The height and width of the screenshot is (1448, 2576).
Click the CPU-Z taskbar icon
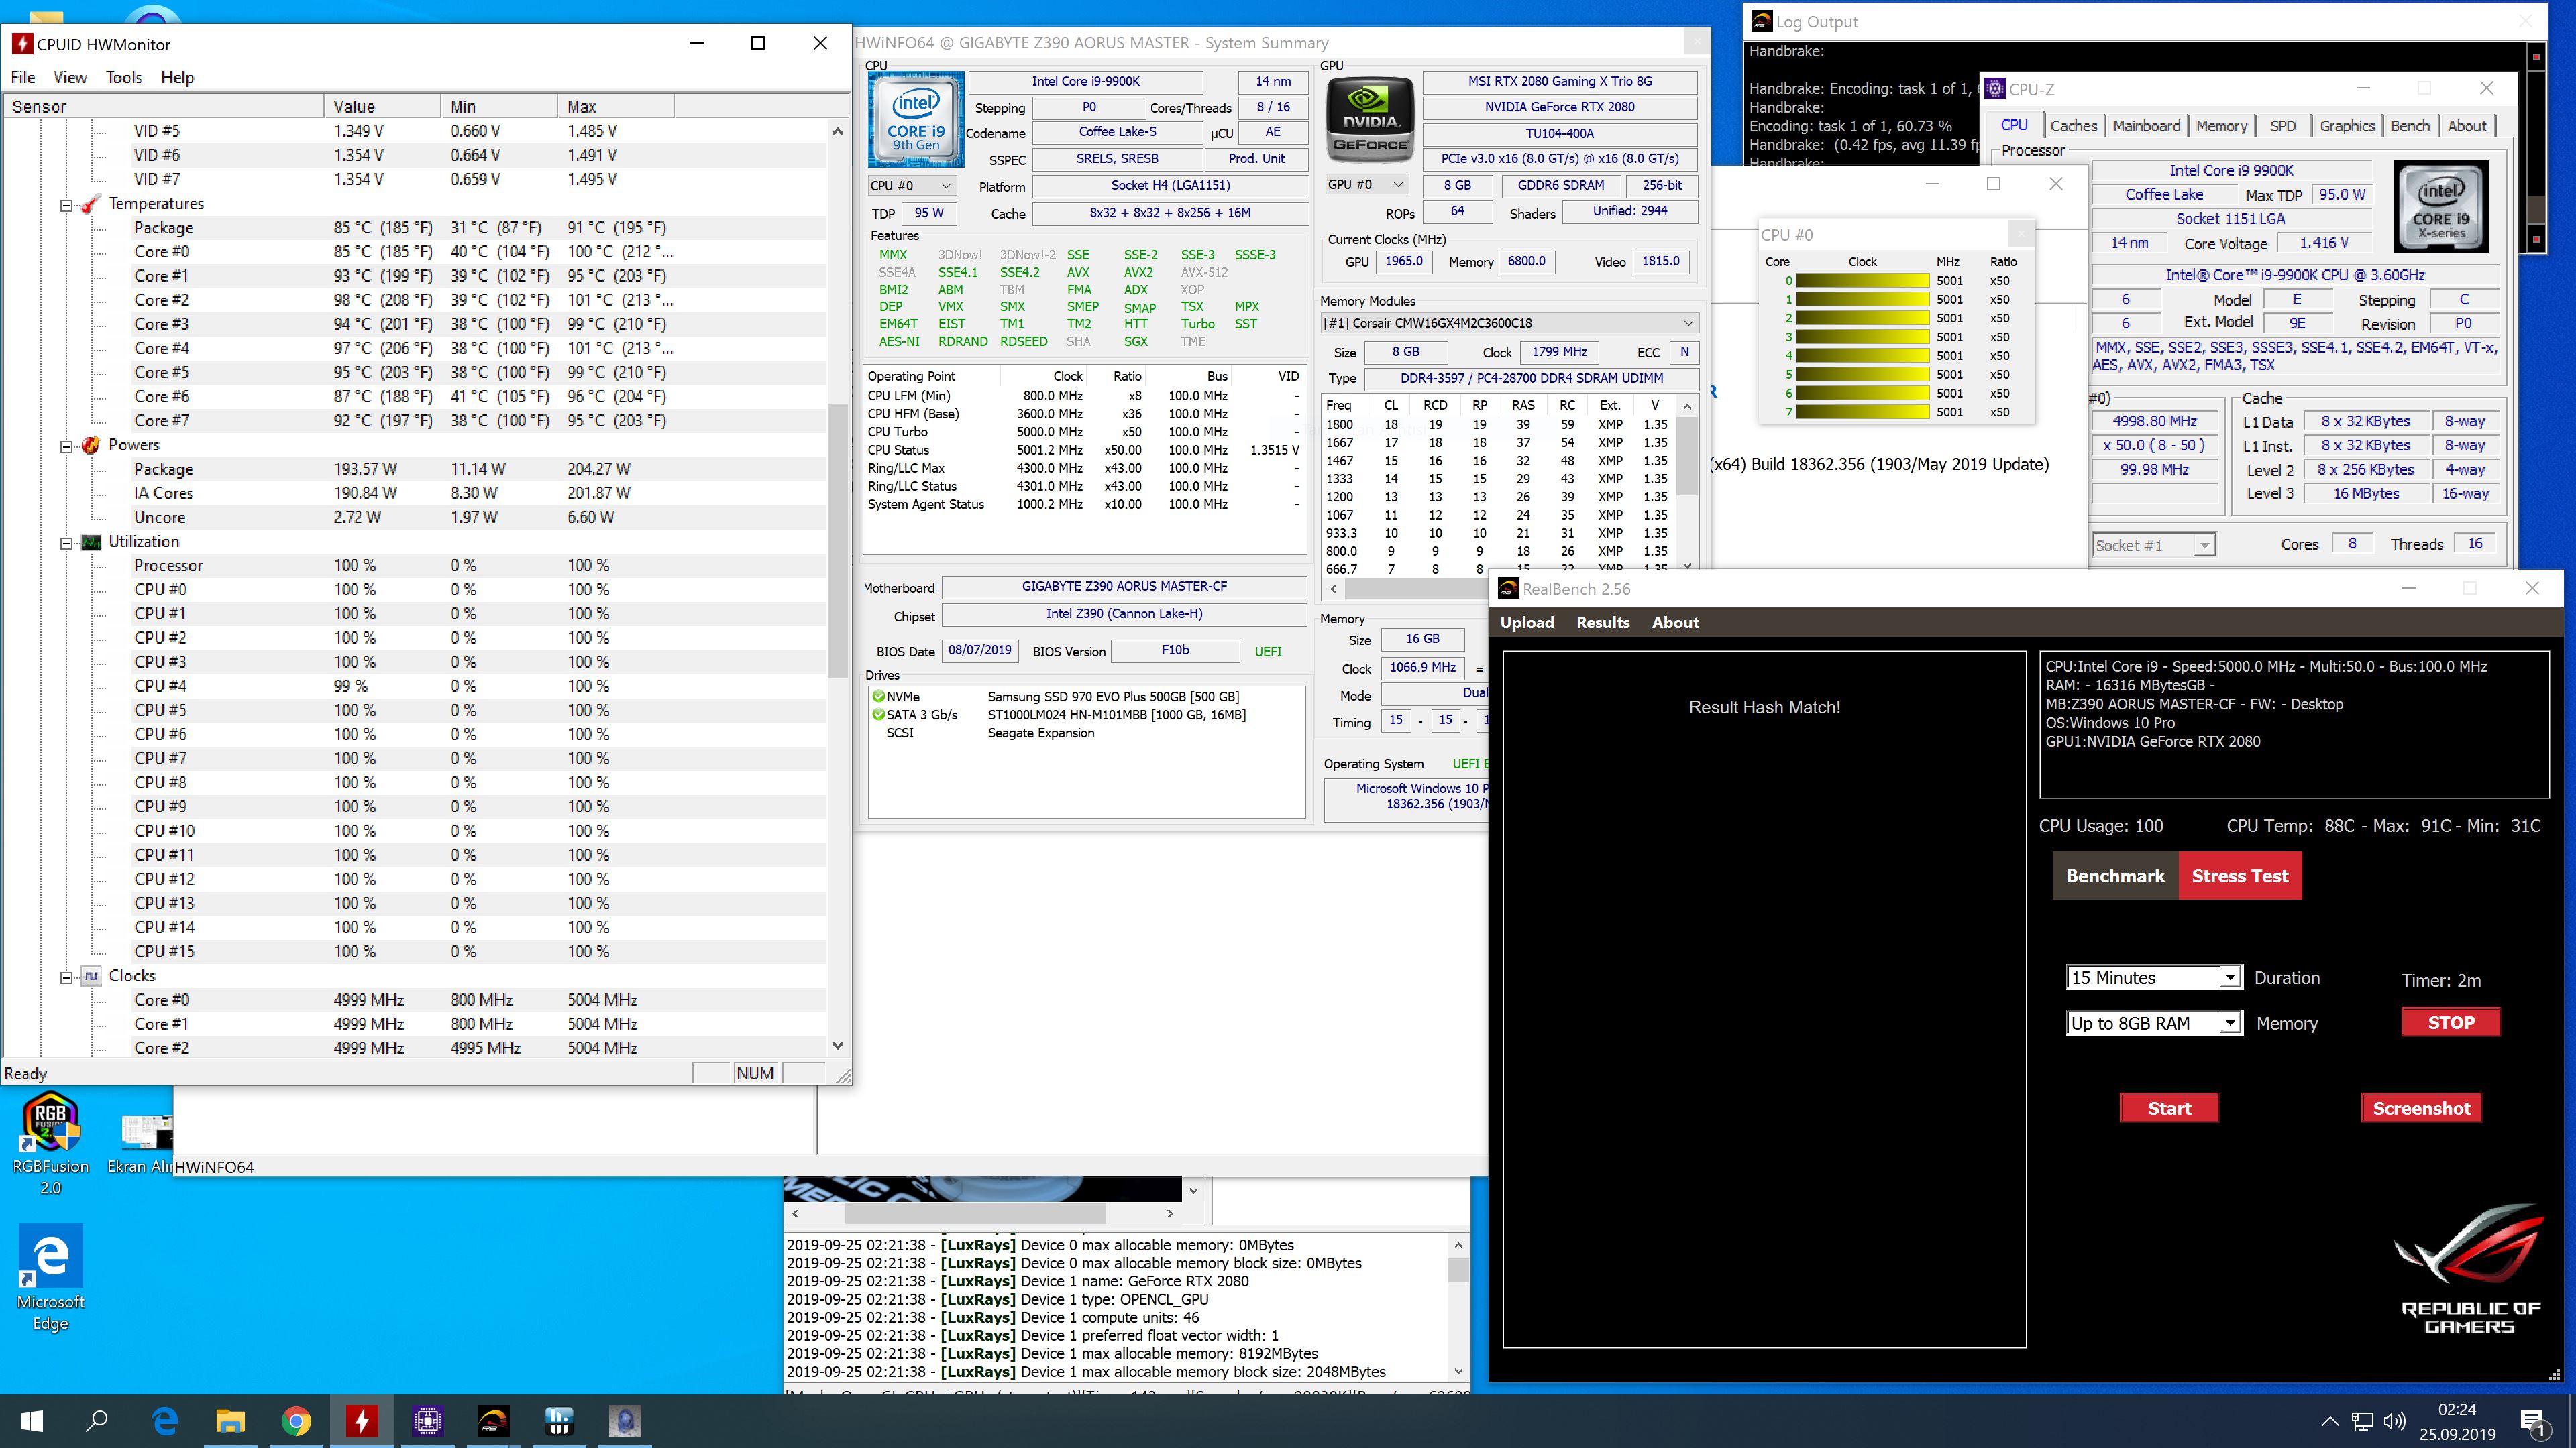[427, 1421]
